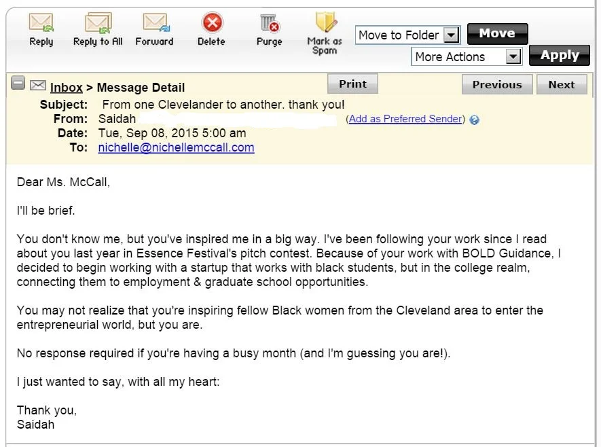Click the Reply to All icon

pyautogui.click(x=98, y=22)
